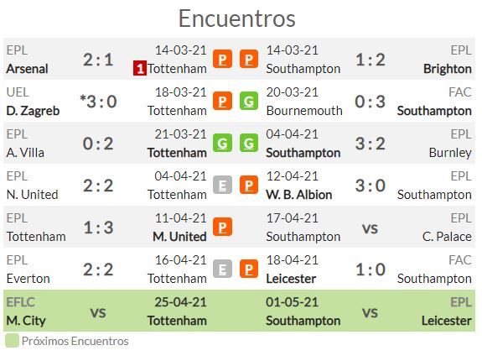
Task: Click the red card indicator next to Tottenham
Action: (140, 68)
